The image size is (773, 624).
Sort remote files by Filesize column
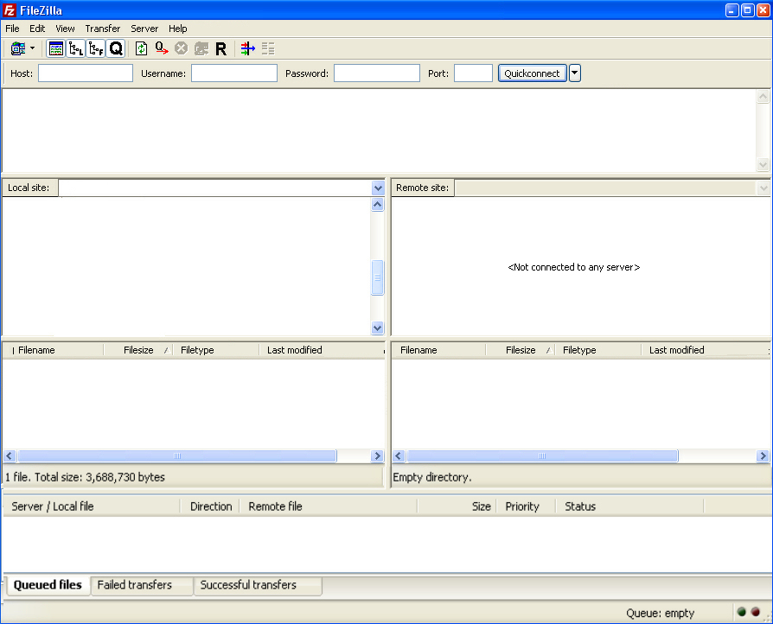click(x=521, y=350)
